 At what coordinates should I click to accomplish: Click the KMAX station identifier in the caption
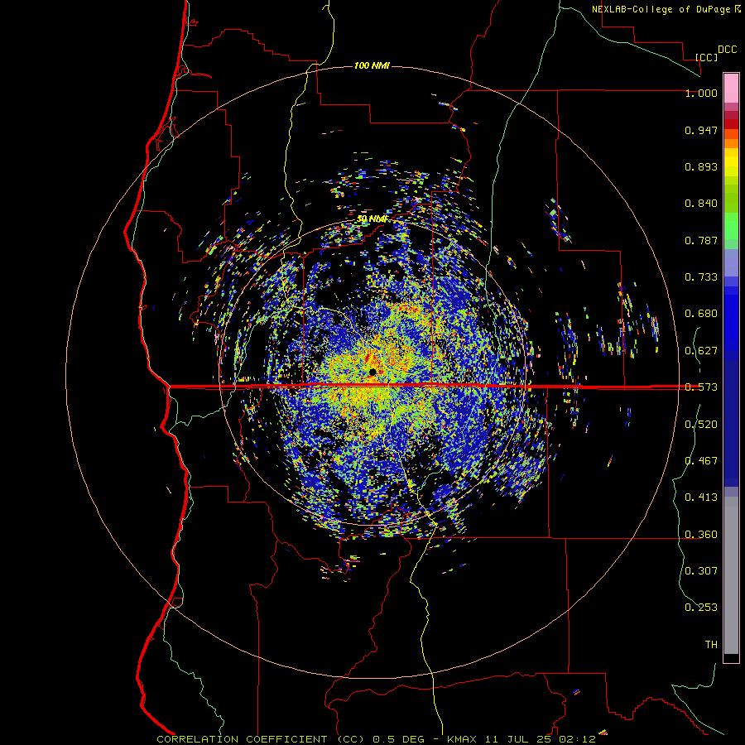[464, 739]
